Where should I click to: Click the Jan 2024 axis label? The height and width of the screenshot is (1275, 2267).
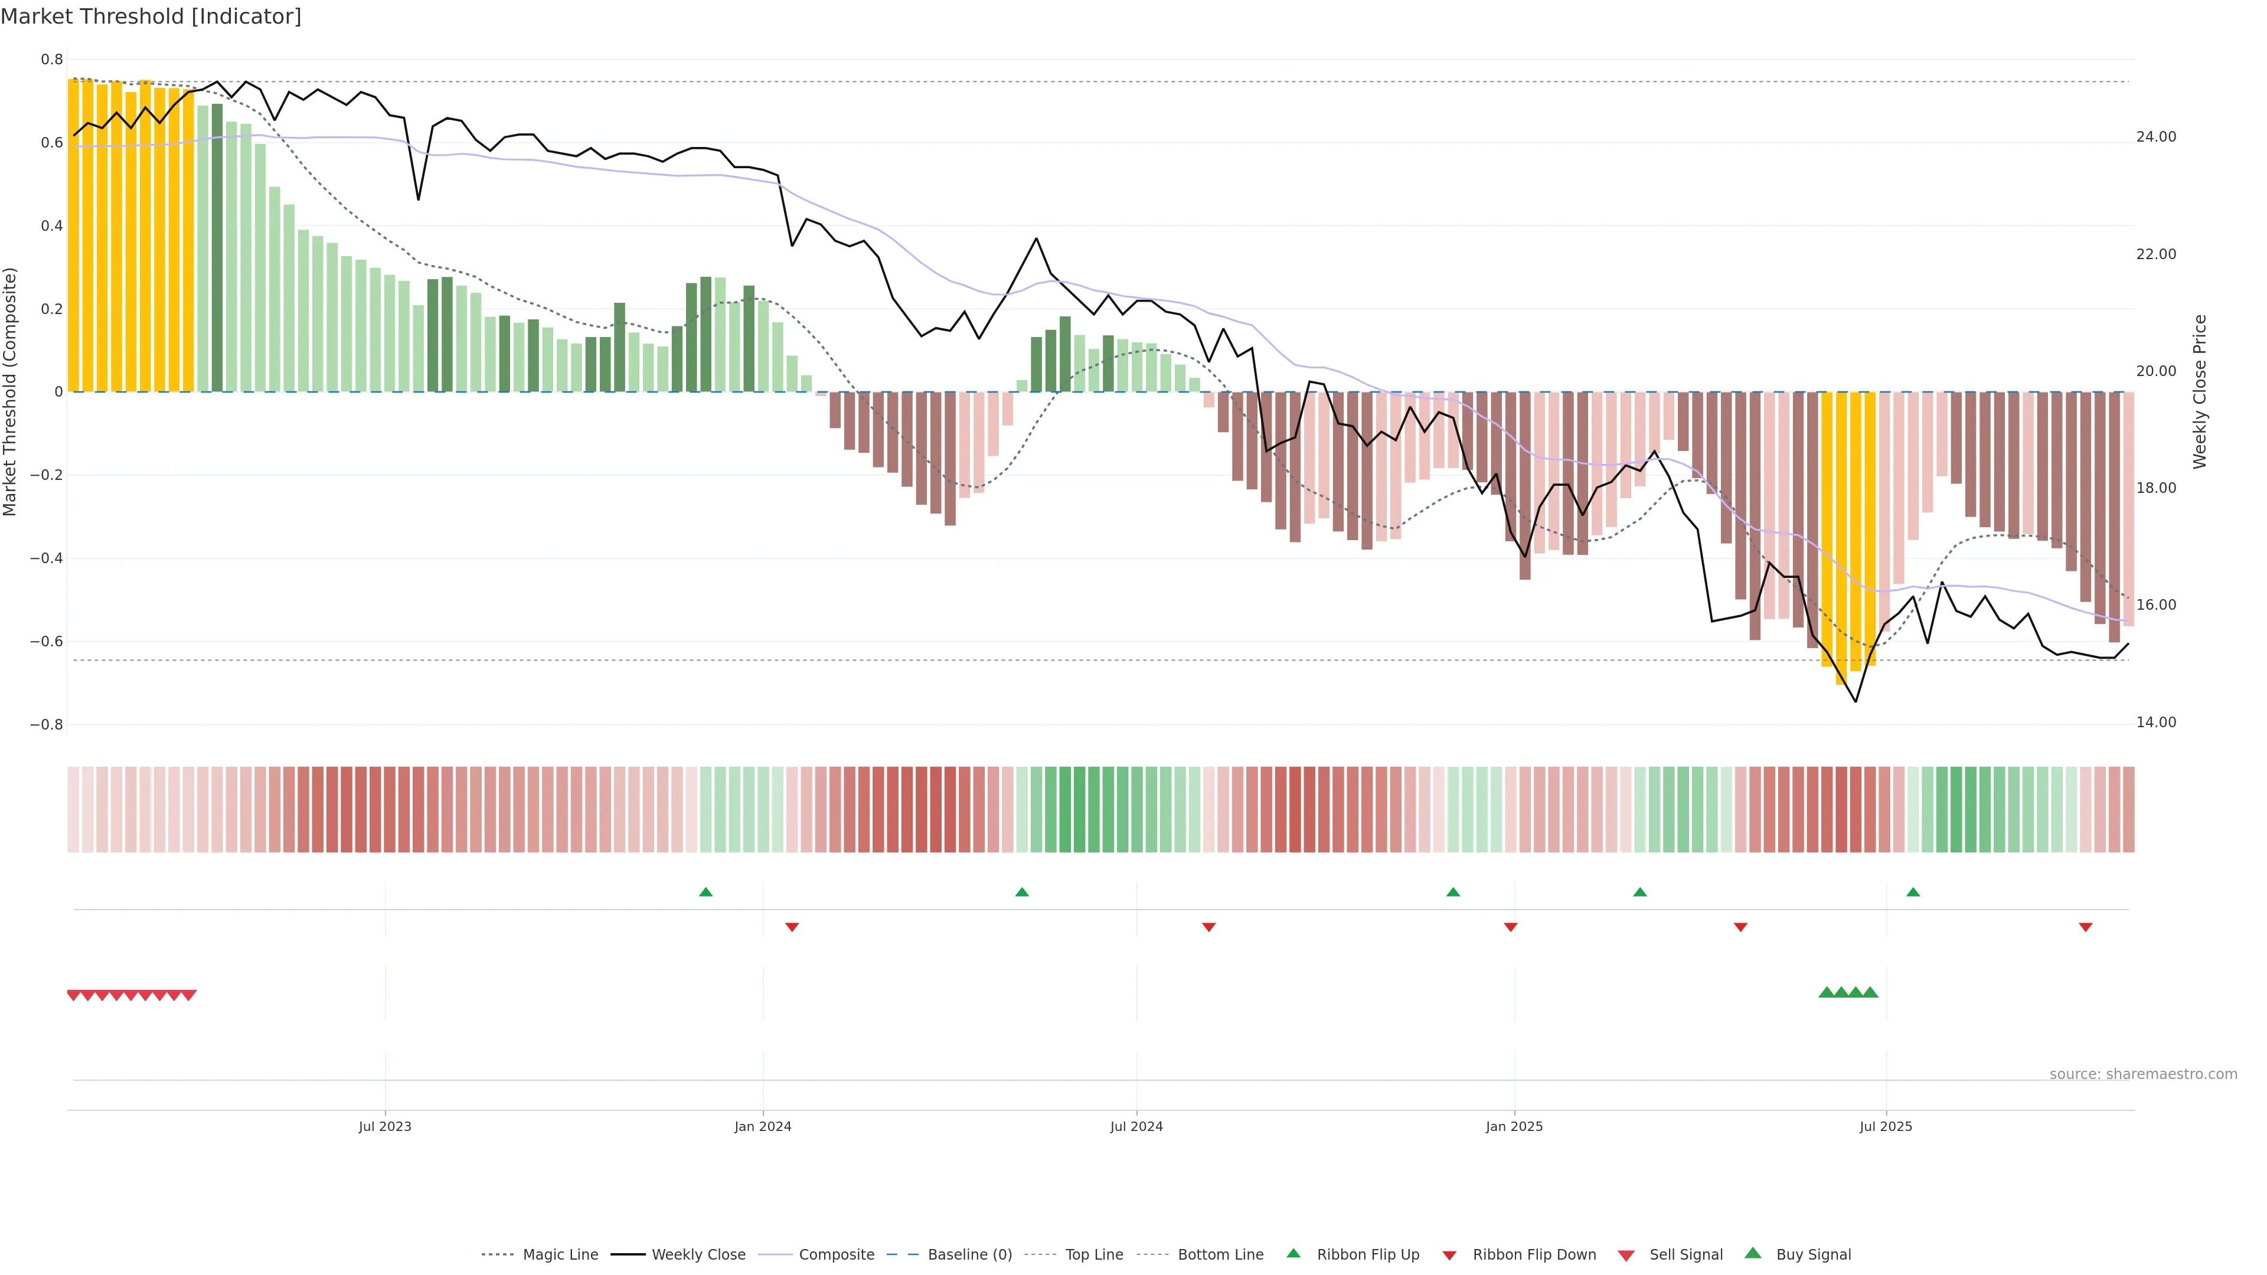762,1126
